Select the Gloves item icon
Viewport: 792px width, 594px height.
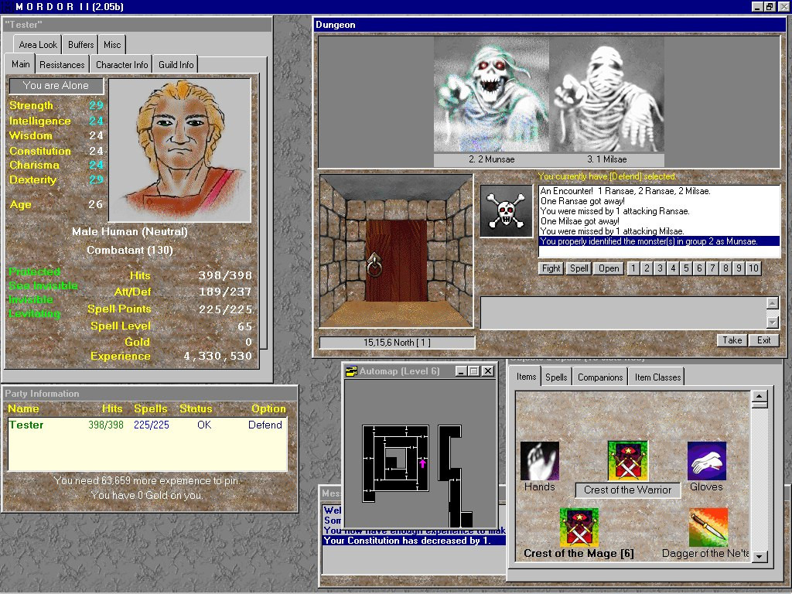707,461
